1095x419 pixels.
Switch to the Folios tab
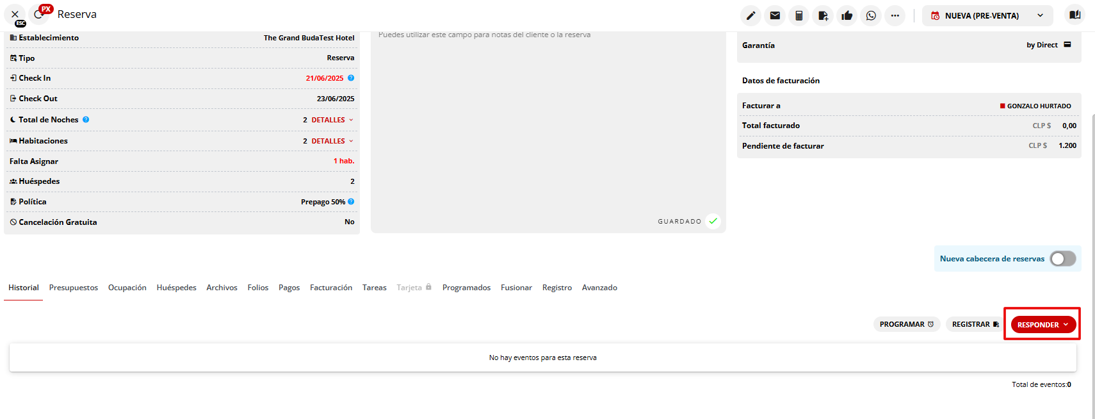point(258,288)
